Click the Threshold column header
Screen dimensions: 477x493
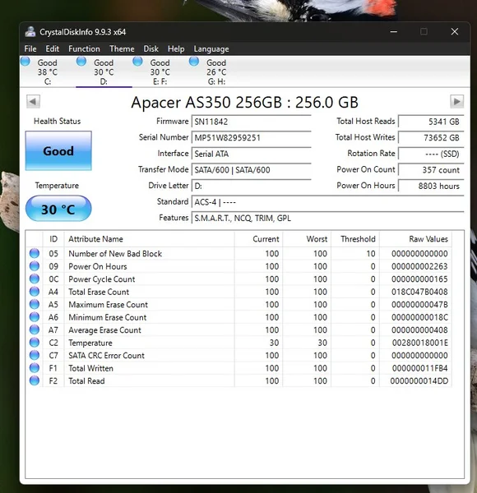tap(355, 239)
